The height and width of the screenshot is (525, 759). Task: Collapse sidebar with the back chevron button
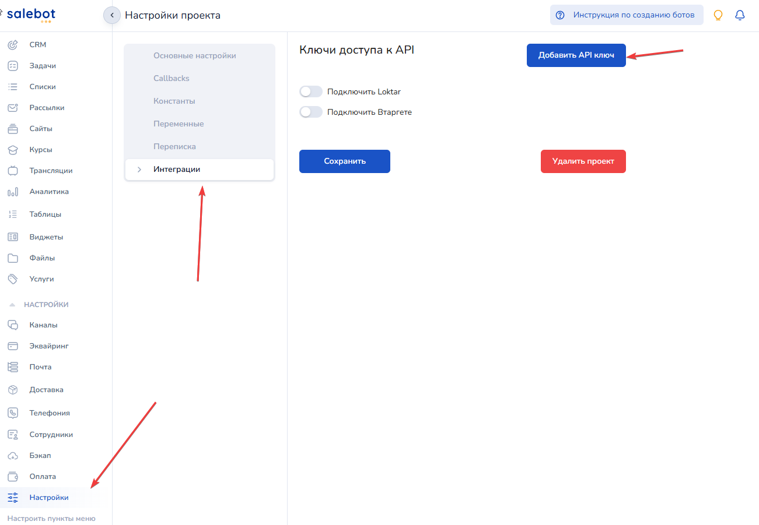pyautogui.click(x=111, y=15)
